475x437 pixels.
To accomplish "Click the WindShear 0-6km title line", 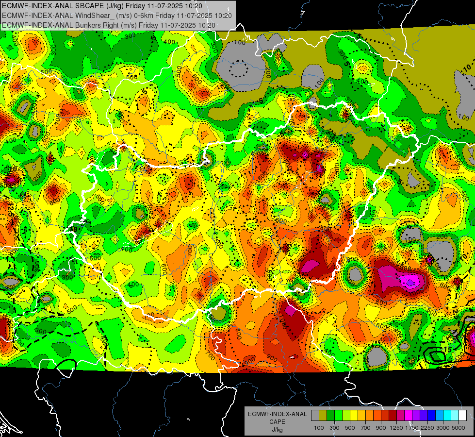I will (117, 16).
